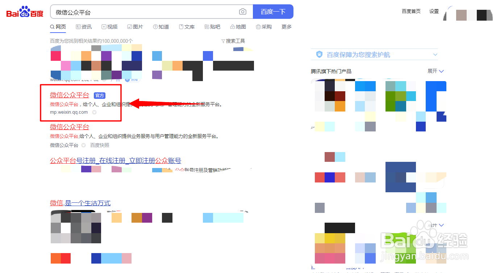The width and height of the screenshot is (496, 273).
Task: Switch to the 视频 video tab
Action: pos(109,26)
